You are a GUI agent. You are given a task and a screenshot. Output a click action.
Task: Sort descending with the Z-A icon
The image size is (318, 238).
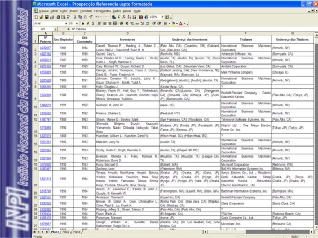134,17
